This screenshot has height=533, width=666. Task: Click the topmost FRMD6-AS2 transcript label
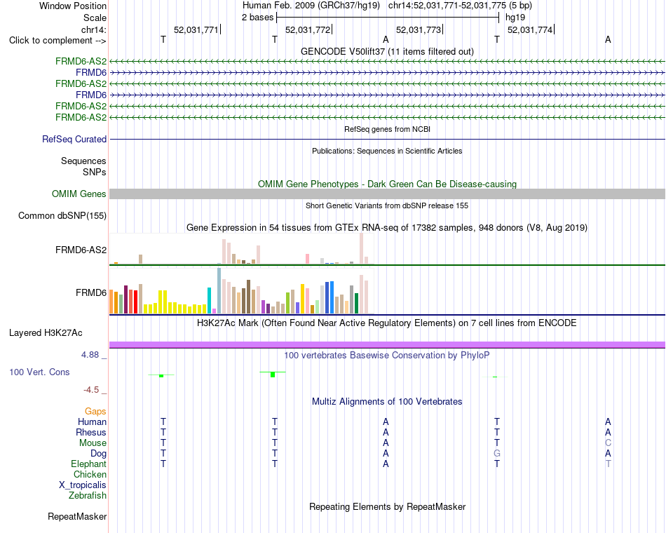pos(81,61)
